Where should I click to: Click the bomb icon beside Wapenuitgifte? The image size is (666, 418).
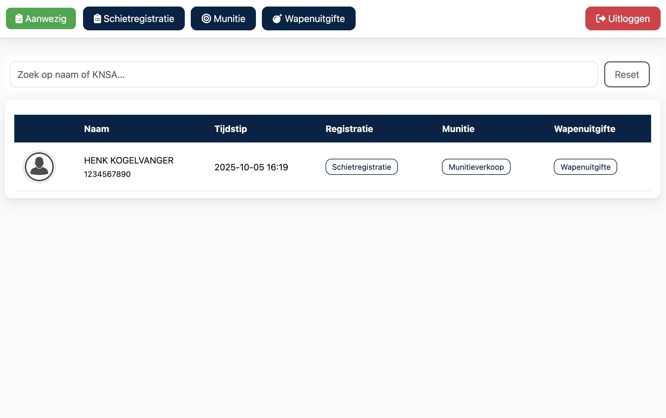coord(277,18)
